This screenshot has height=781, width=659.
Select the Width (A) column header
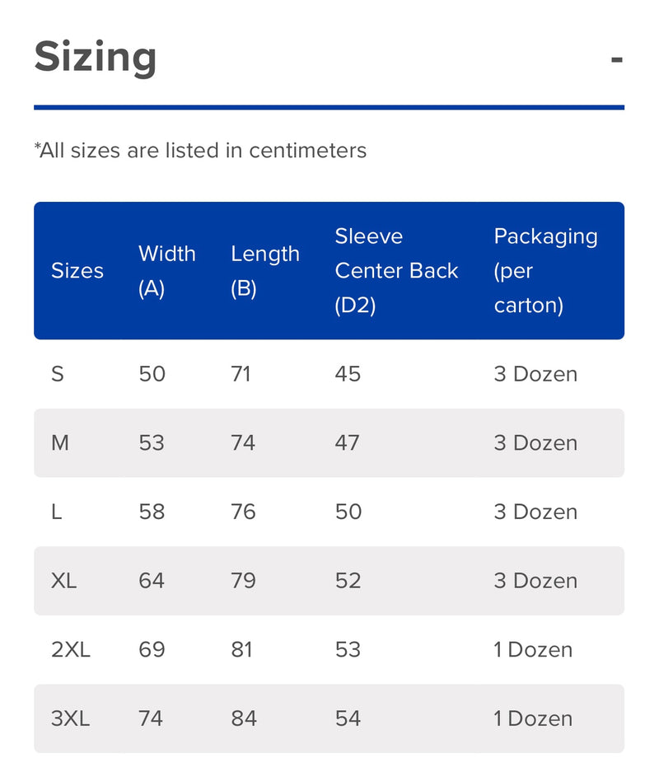pyautogui.click(x=167, y=270)
